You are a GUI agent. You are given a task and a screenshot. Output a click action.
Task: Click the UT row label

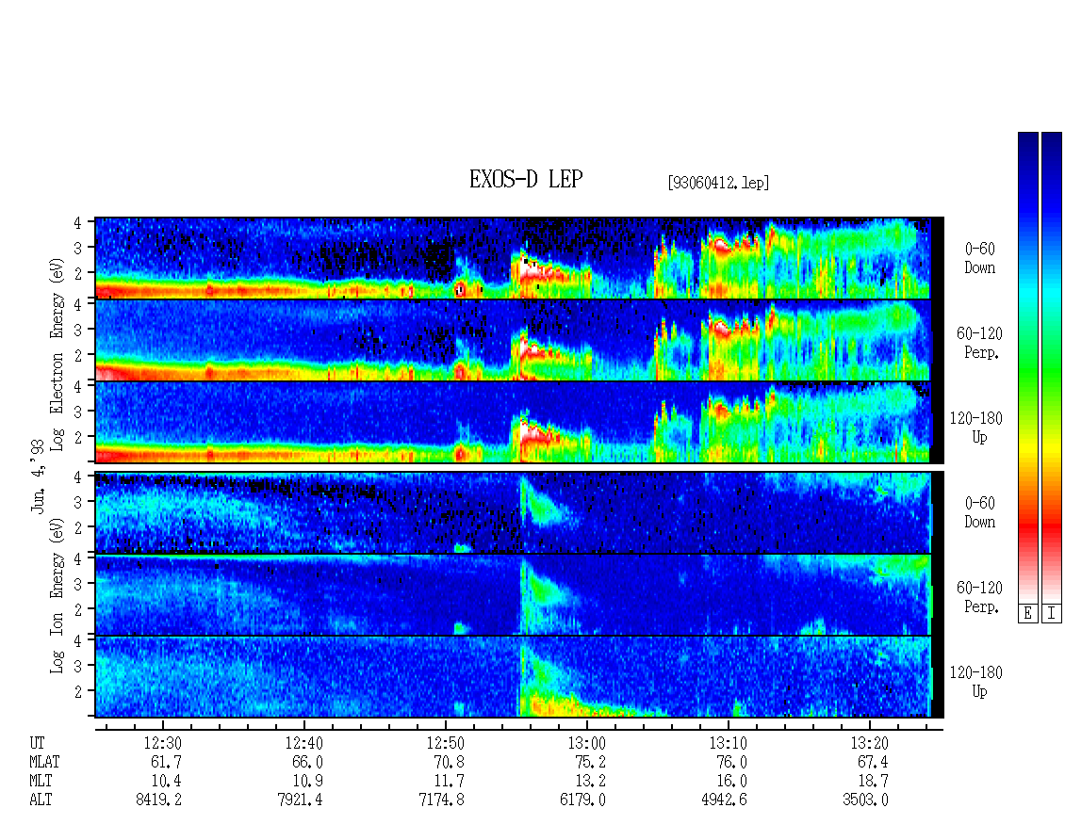point(38,743)
